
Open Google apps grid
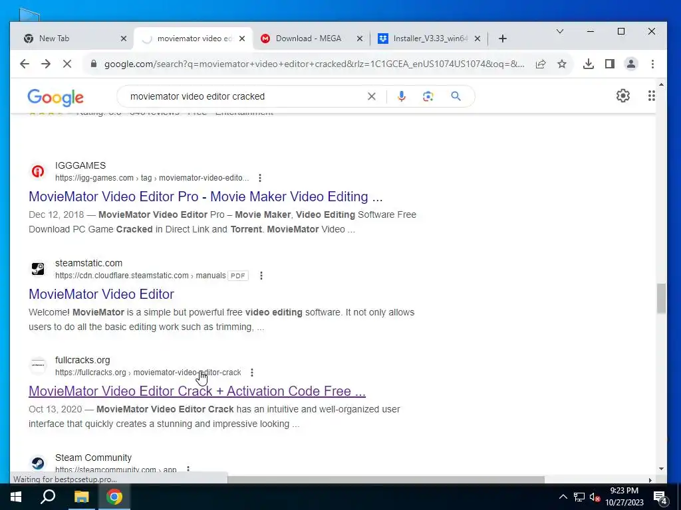(x=652, y=96)
